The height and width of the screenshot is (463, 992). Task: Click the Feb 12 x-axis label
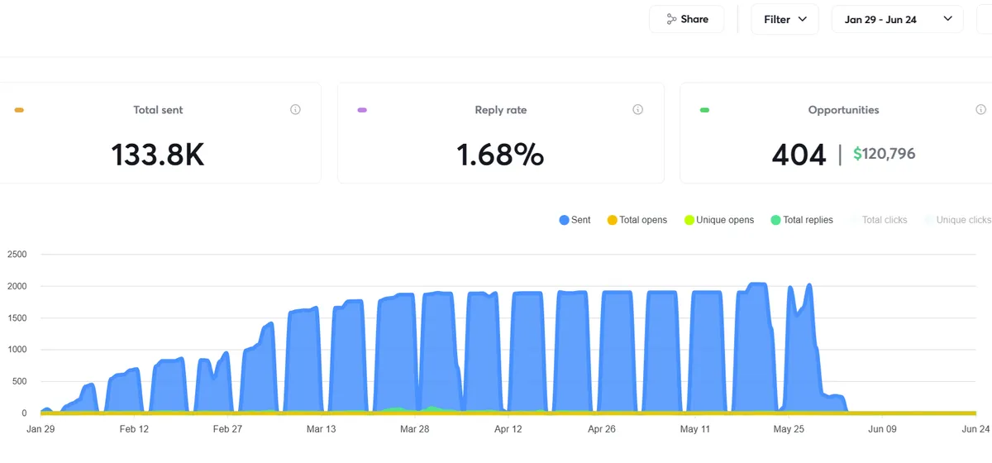click(134, 429)
